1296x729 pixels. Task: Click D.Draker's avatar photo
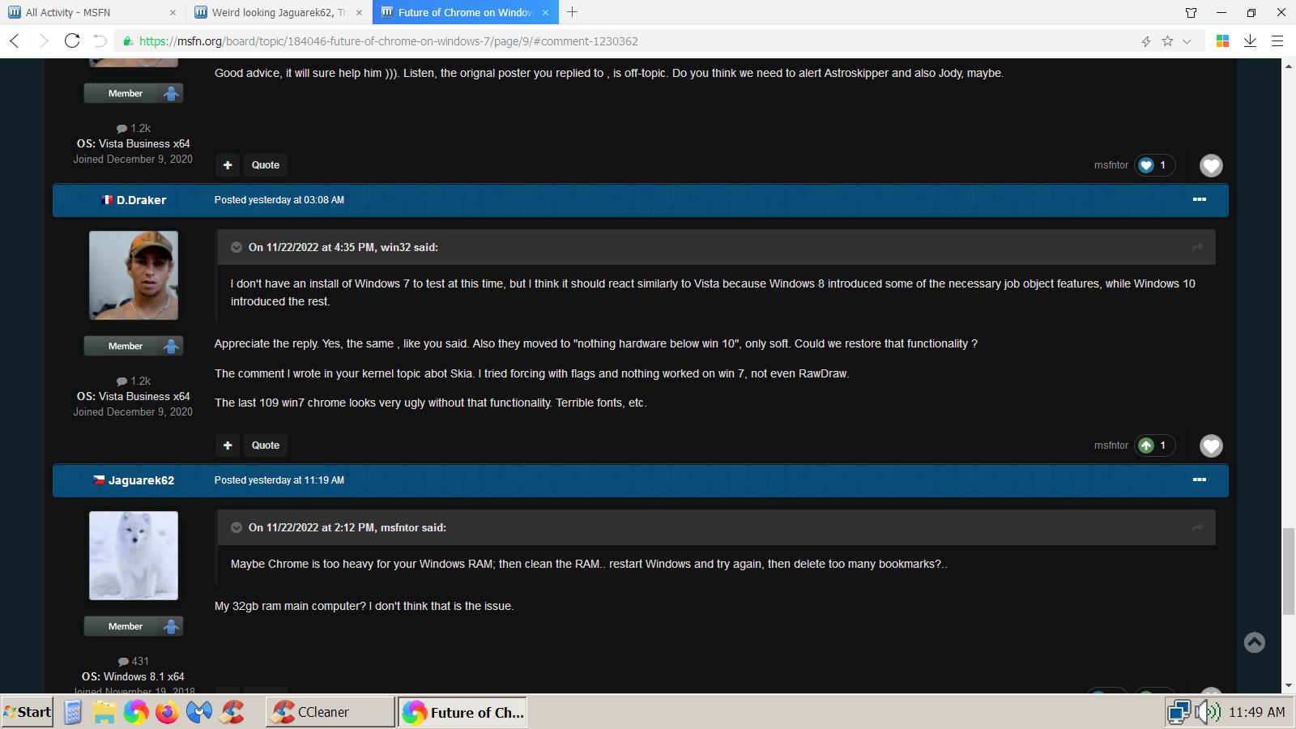(x=134, y=275)
